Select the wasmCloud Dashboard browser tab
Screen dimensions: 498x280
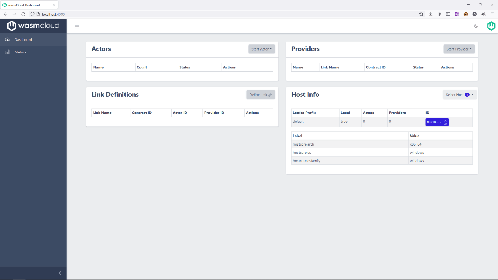click(29, 5)
